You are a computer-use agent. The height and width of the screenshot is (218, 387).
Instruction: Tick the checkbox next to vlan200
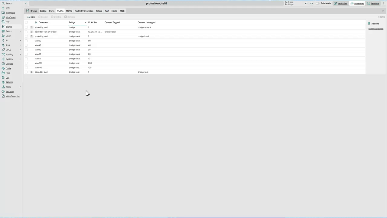[x=26, y=63]
